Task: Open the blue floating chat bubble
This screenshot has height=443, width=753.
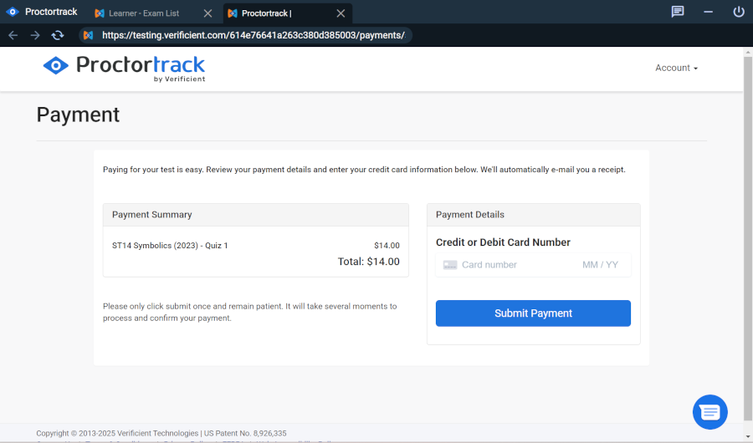Action: [709, 412]
